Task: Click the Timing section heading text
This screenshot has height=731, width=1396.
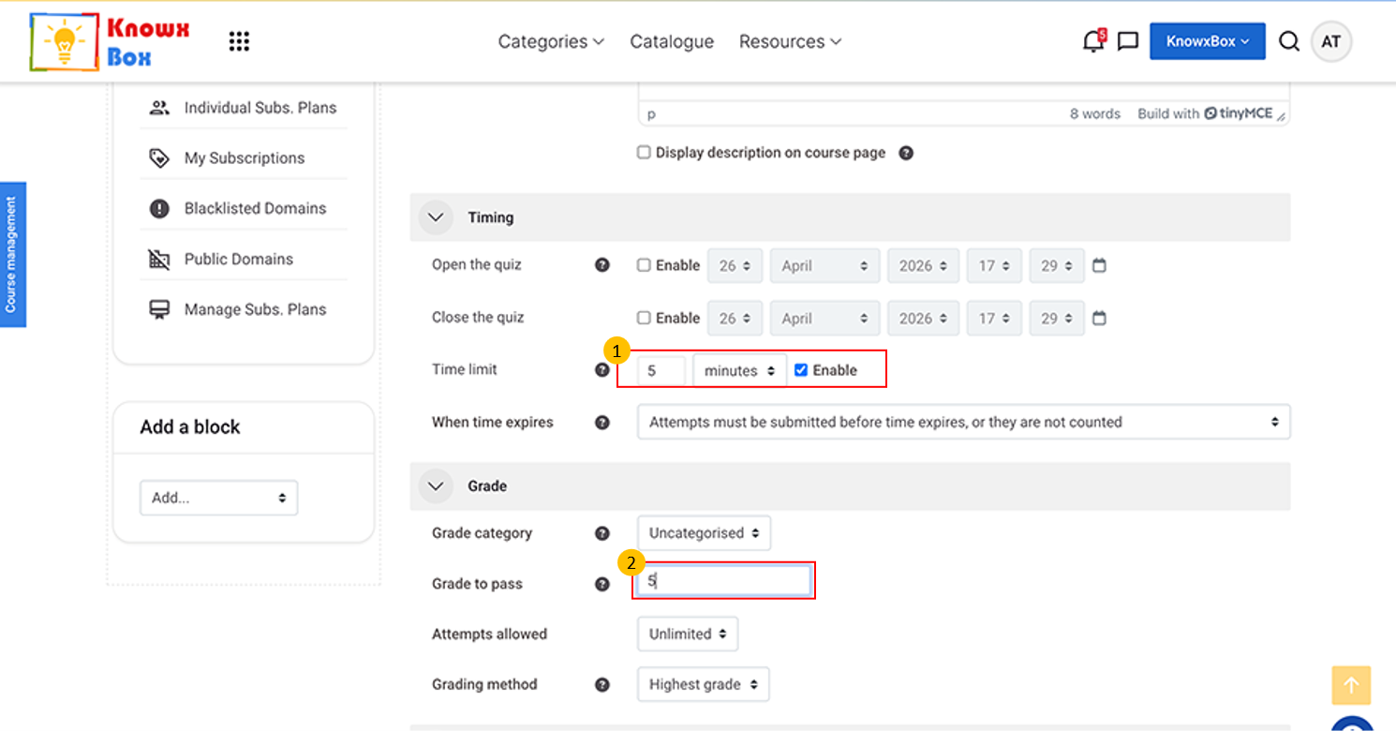Action: (491, 217)
